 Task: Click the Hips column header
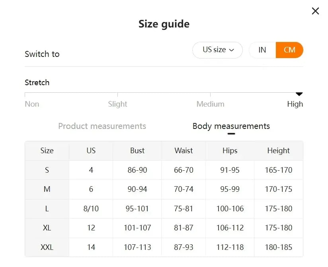(230, 151)
